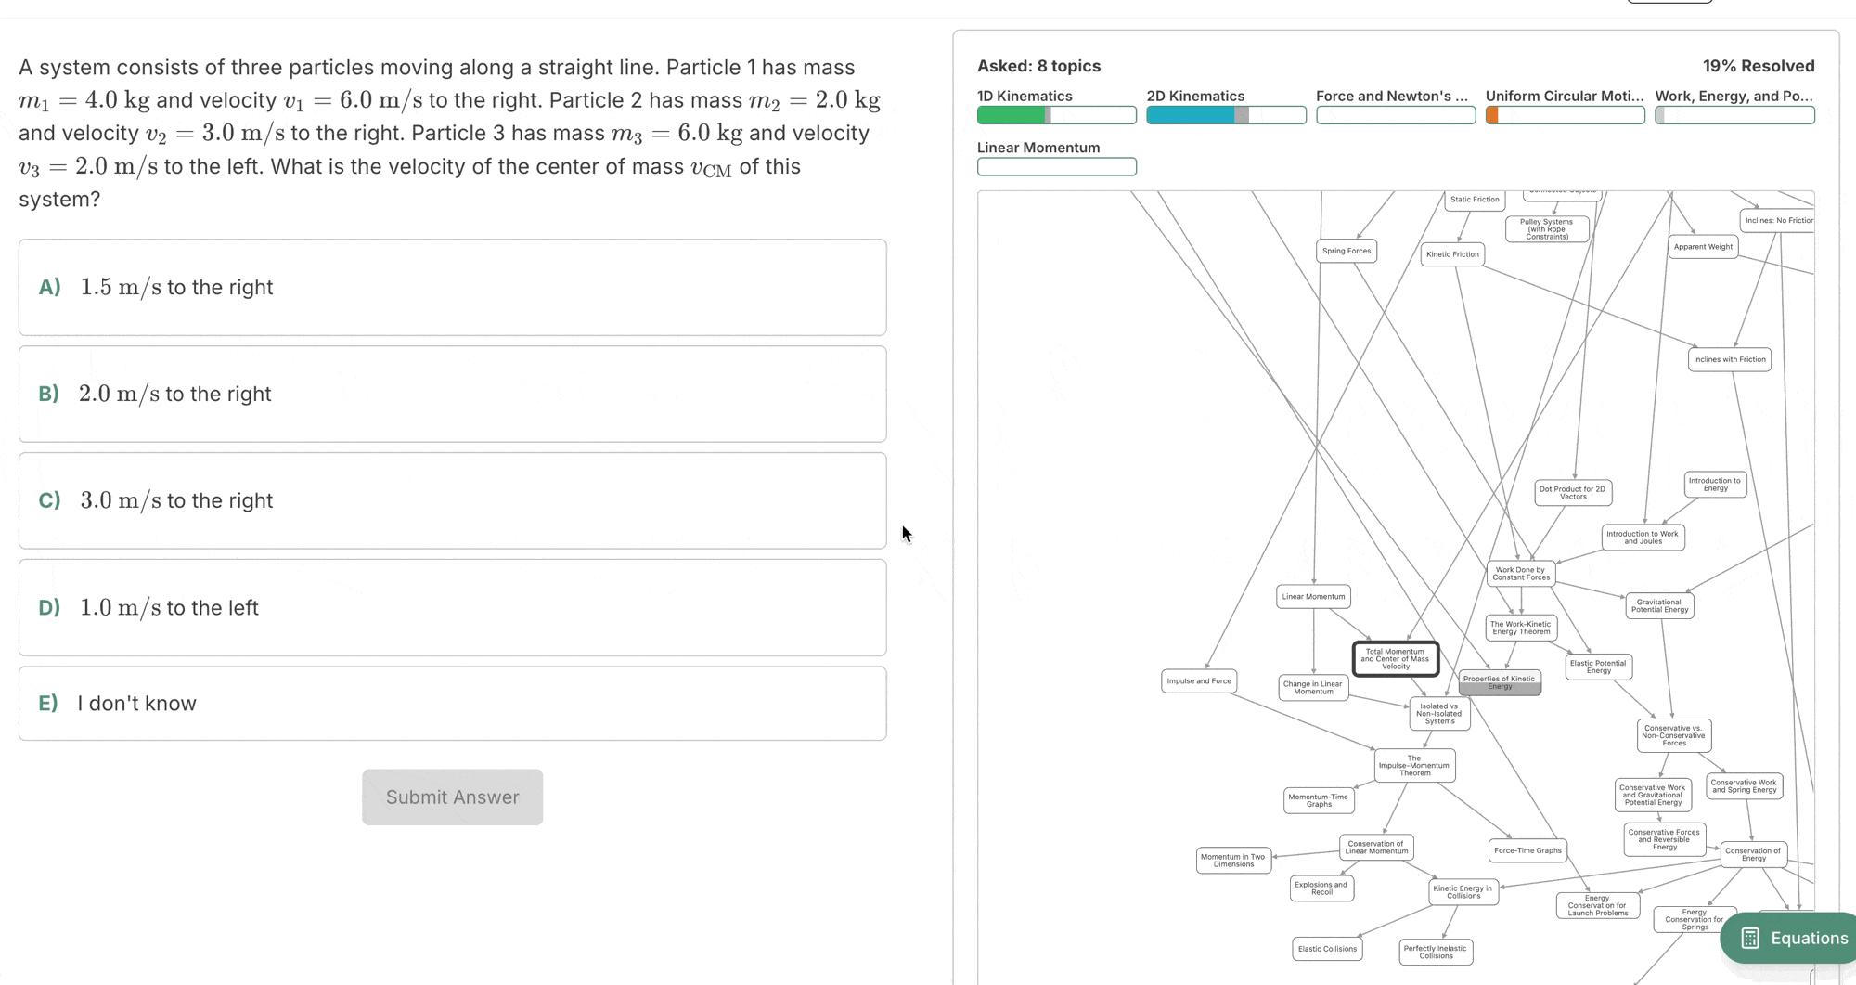The width and height of the screenshot is (1856, 985).
Task: Open the Gravitational Potential Energy node
Action: (1659, 605)
